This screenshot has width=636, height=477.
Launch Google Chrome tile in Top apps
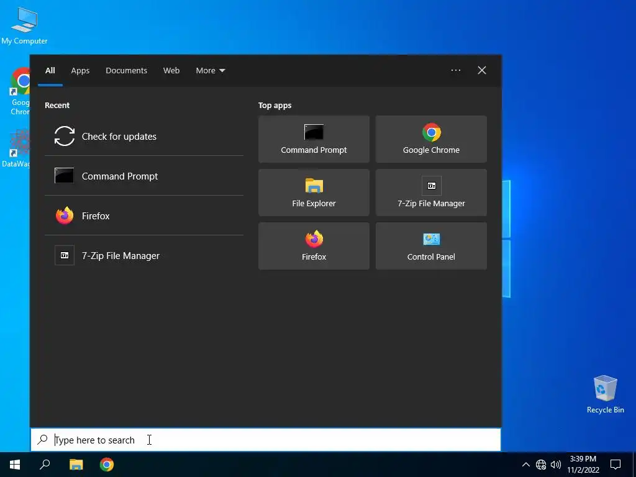pyautogui.click(x=431, y=139)
